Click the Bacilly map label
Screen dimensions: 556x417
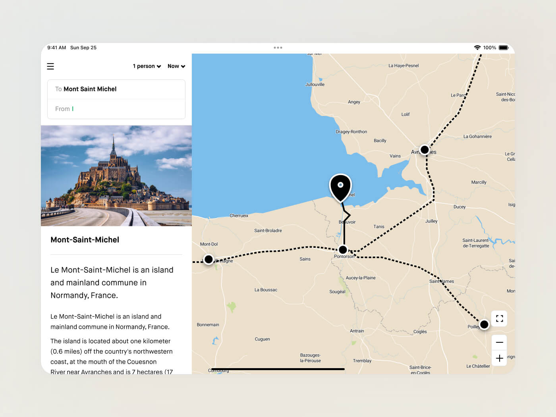[380, 141]
